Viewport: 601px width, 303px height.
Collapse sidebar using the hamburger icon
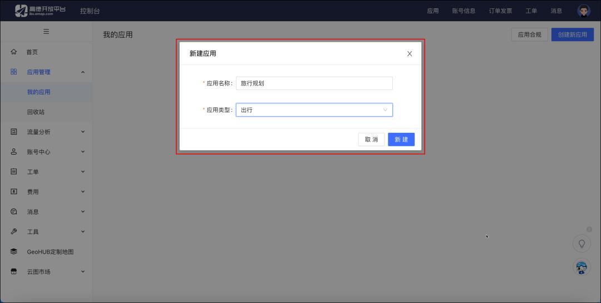tap(46, 32)
